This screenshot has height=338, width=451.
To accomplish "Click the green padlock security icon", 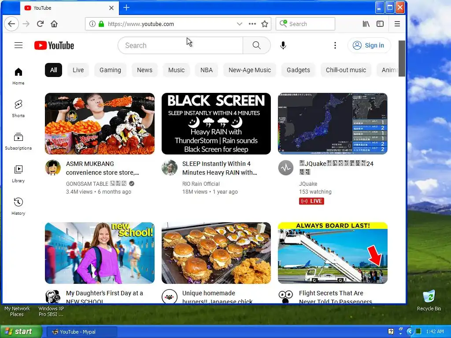I will click(x=101, y=24).
